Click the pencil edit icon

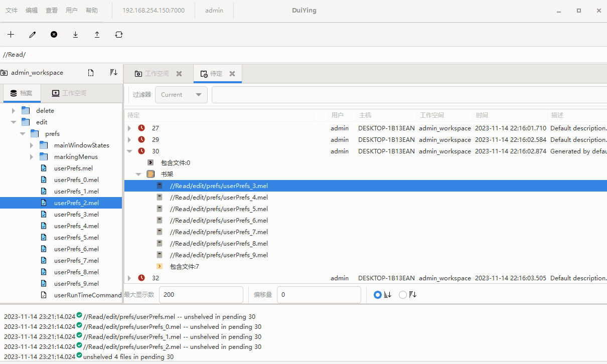tap(33, 35)
